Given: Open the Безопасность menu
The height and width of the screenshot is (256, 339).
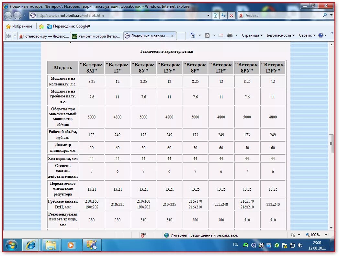Looking at the screenshot, I should [x=280, y=35].
